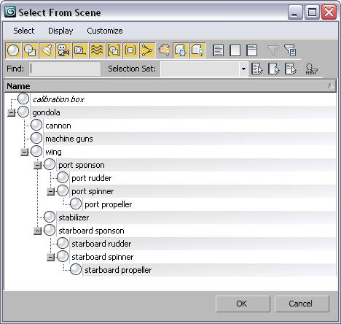The width and height of the screenshot is (341, 324).
Task: Open the Display menu
Action: pyautogui.click(x=60, y=31)
